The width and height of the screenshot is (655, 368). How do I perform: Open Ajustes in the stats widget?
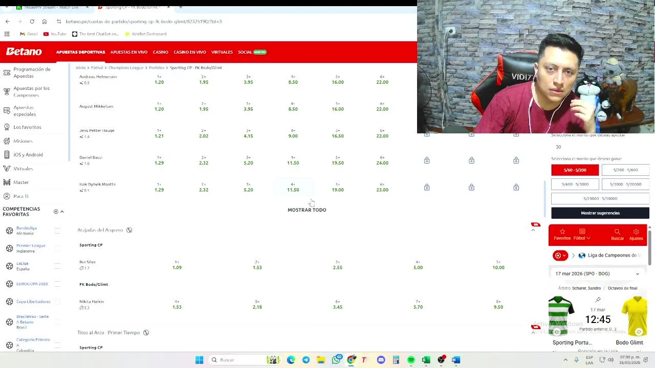pos(636,235)
